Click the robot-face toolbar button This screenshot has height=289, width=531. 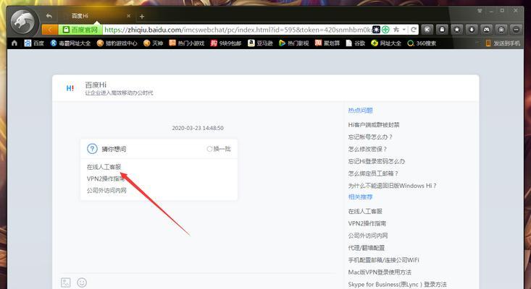501,30
